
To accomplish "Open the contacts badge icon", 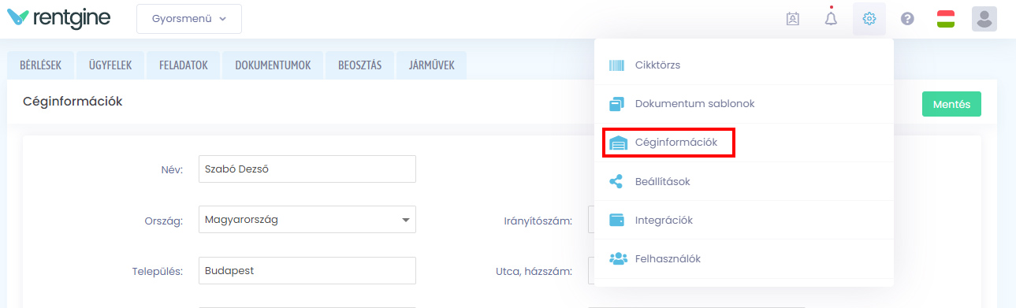I will click(793, 19).
